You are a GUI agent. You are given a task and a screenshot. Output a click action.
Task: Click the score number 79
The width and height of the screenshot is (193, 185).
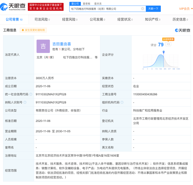click(x=161, y=44)
